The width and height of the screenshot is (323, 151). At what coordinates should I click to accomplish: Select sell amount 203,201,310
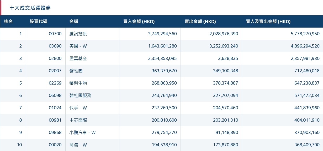pyautogui.click(x=226, y=120)
